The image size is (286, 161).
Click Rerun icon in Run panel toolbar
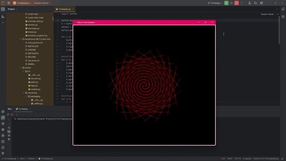[8, 114]
